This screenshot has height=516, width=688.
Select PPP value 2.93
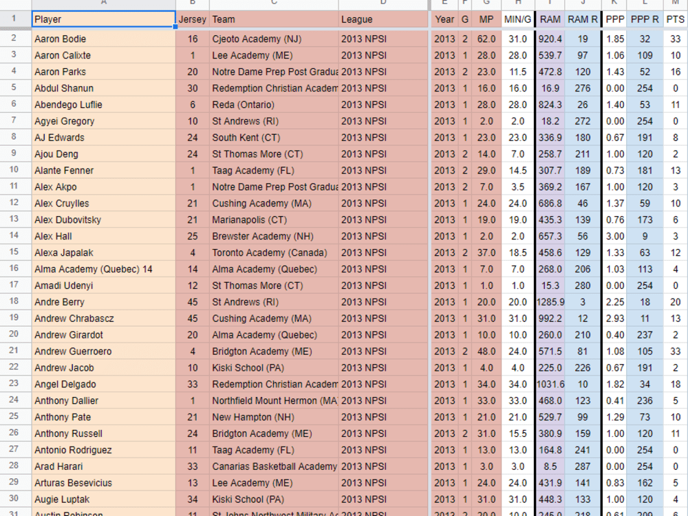614,319
